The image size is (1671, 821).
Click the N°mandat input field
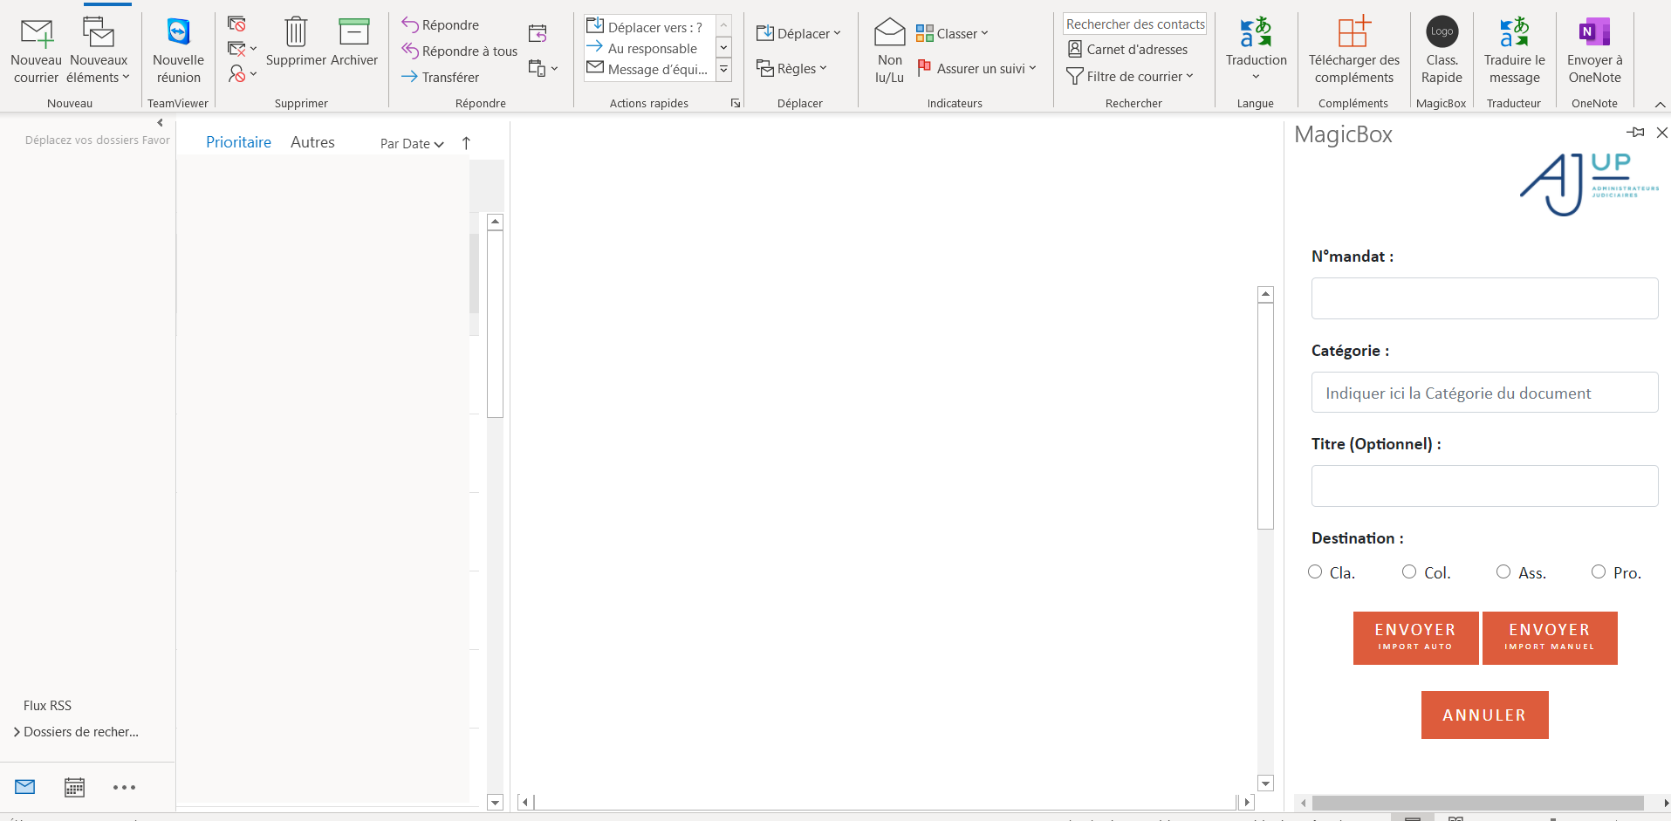pyautogui.click(x=1484, y=298)
